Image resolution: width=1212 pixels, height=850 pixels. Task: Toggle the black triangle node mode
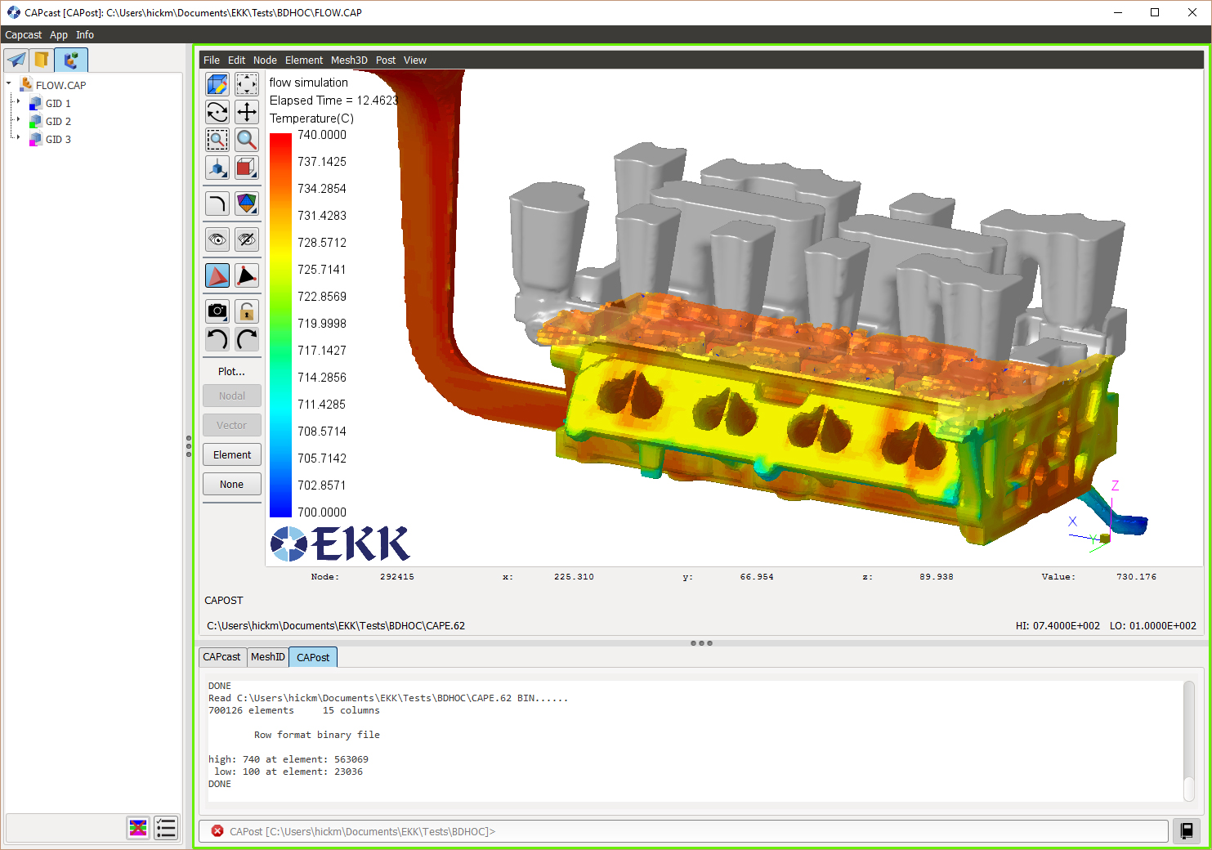[247, 275]
